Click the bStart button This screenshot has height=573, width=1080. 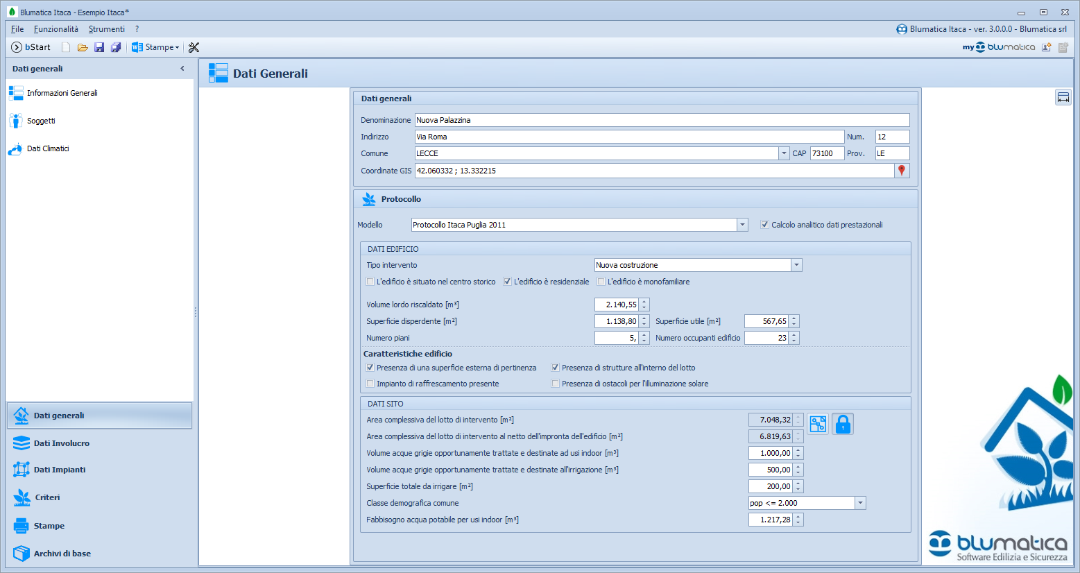tap(31, 47)
